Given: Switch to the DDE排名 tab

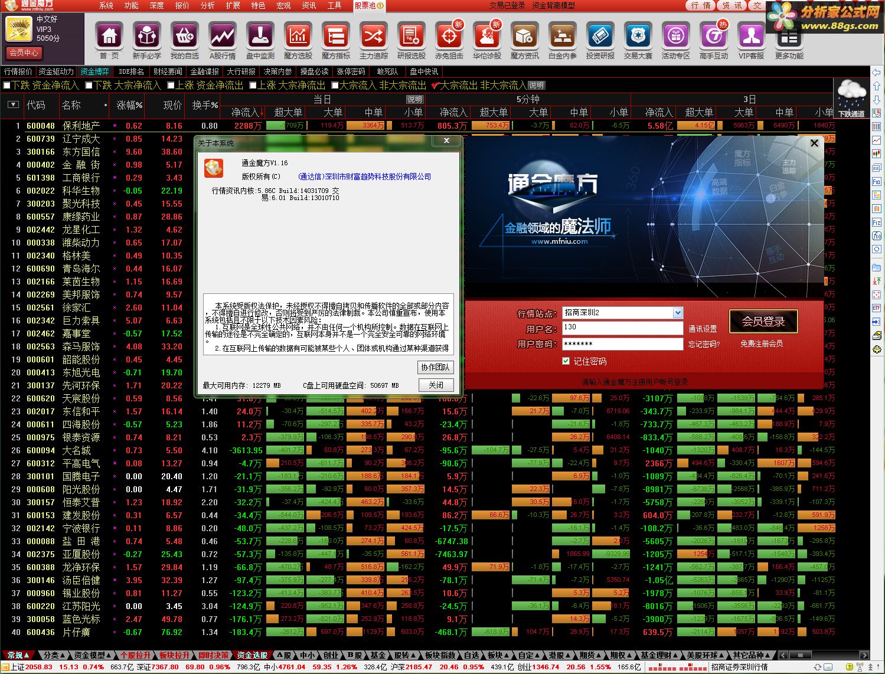Looking at the screenshot, I should tap(131, 71).
